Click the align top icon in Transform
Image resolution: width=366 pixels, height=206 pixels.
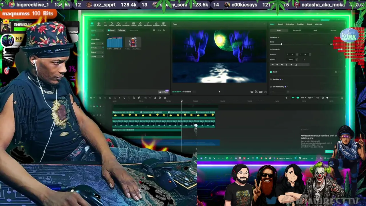pyautogui.click(x=287, y=65)
